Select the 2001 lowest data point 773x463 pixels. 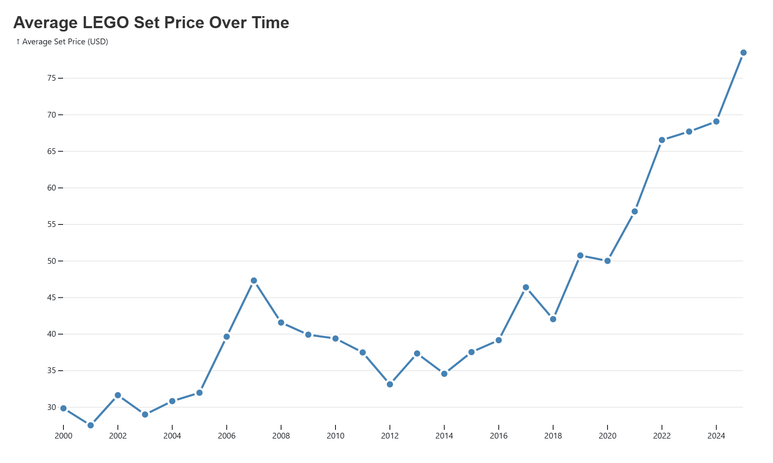click(91, 425)
